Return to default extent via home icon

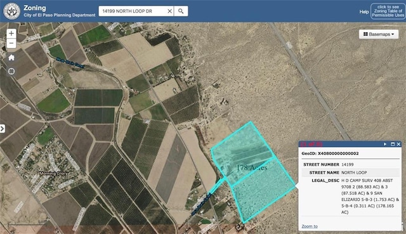pos(11,58)
